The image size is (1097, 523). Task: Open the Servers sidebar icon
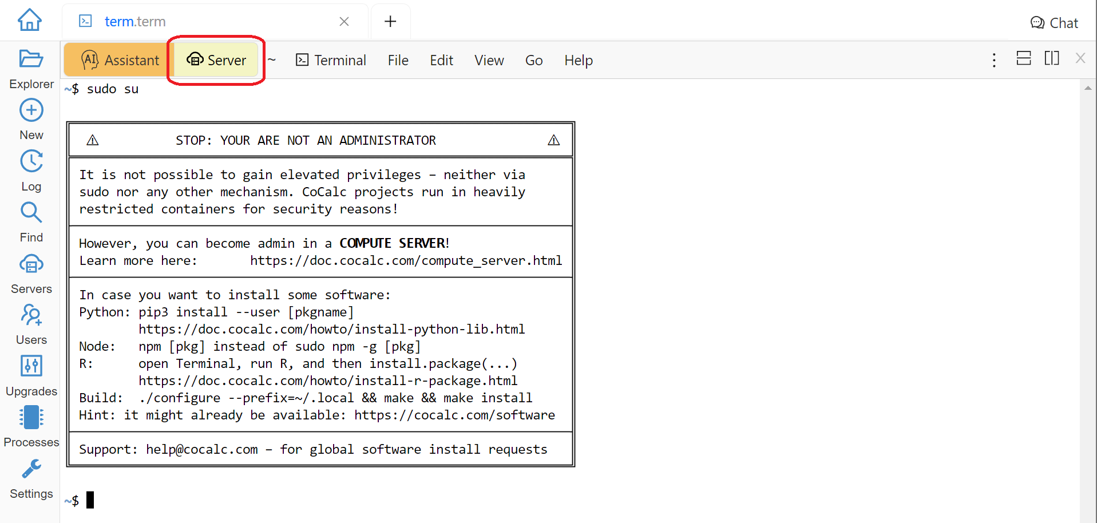31,264
